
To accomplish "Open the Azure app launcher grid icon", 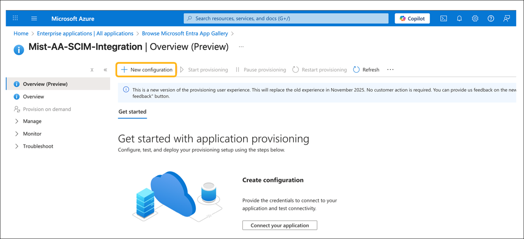I will pos(15,18).
